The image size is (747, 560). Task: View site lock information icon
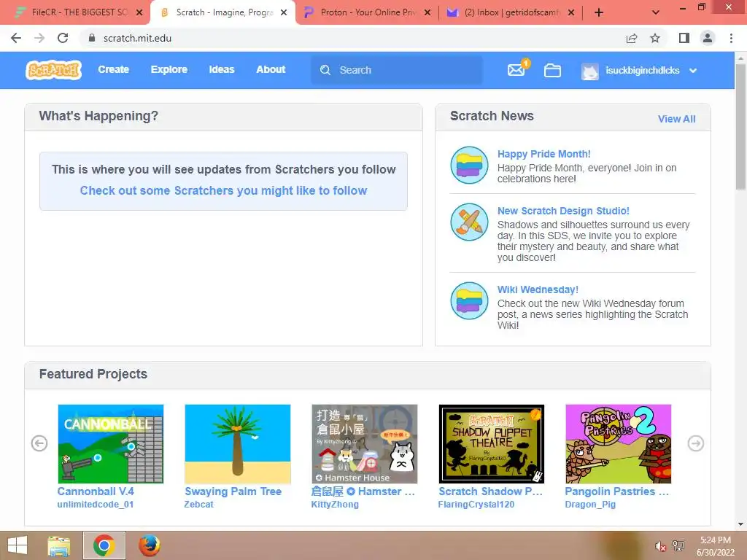point(92,38)
